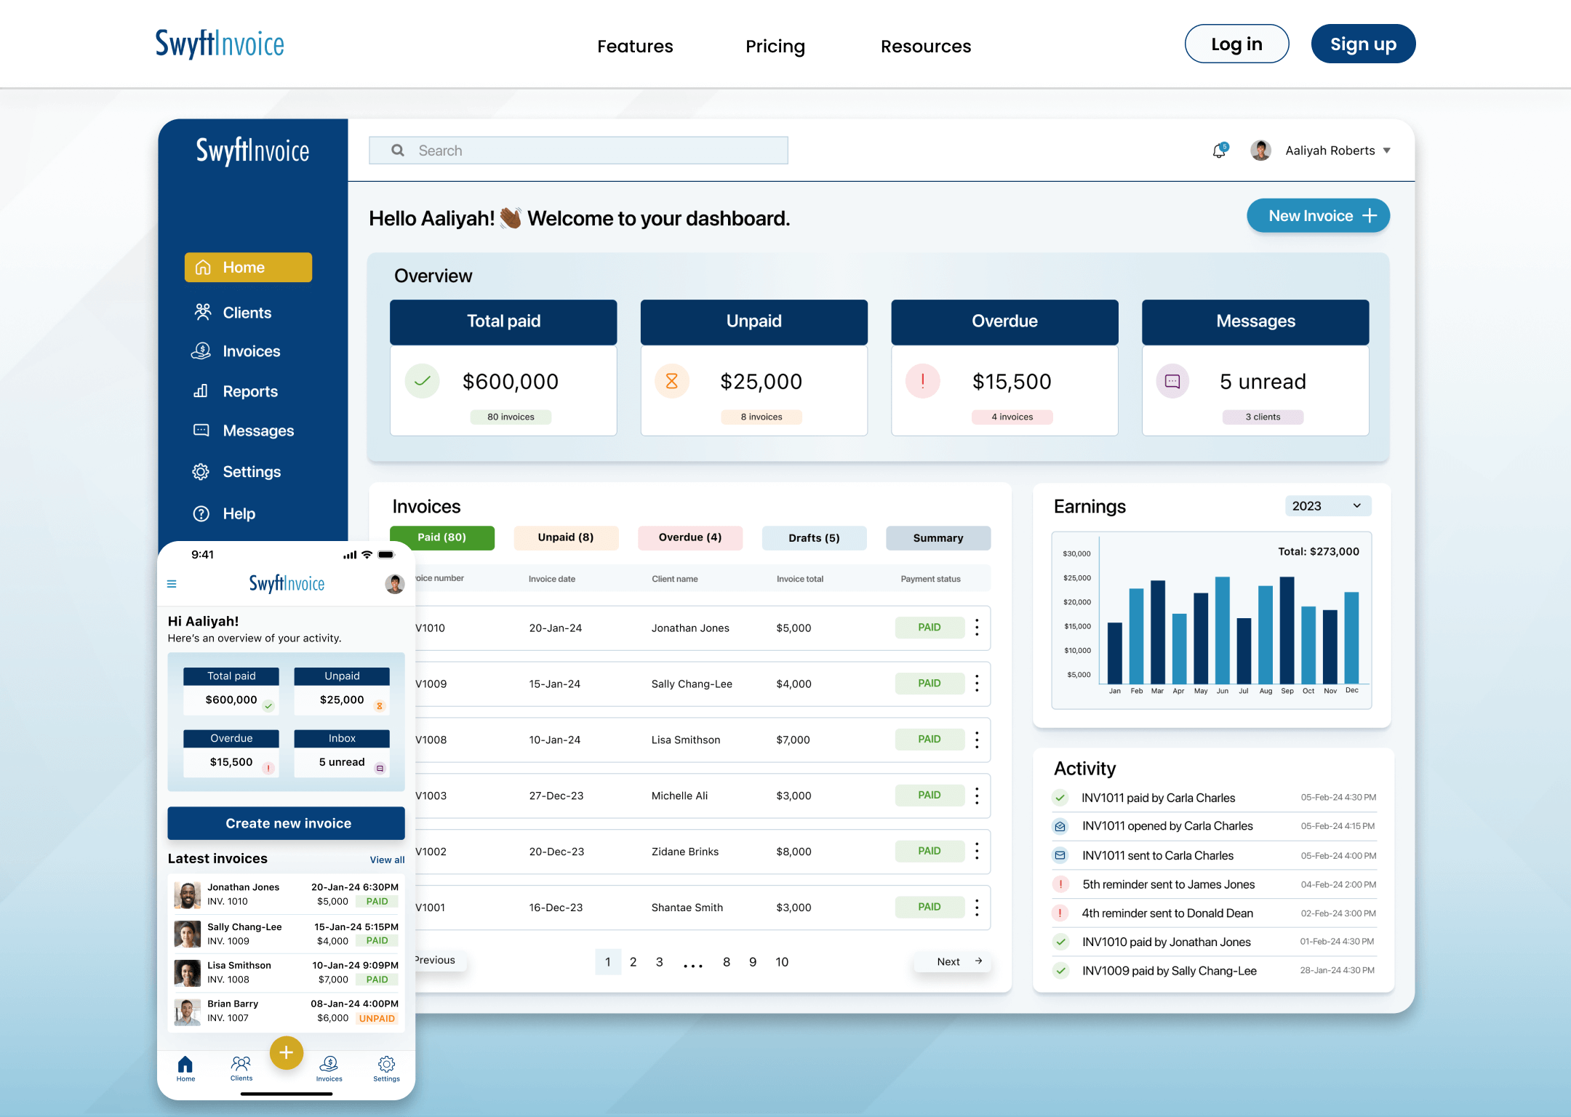Image resolution: width=1571 pixels, height=1117 pixels.
Task: Open the notifications bell icon
Action: coord(1220,151)
